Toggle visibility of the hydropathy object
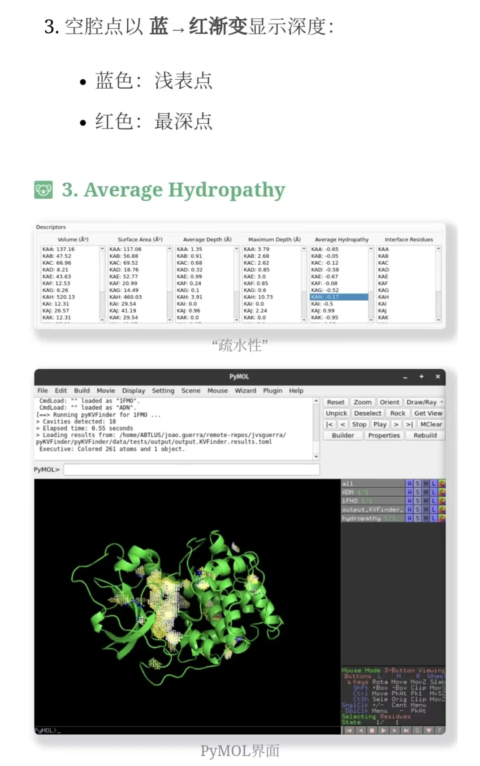 [373, 518]
